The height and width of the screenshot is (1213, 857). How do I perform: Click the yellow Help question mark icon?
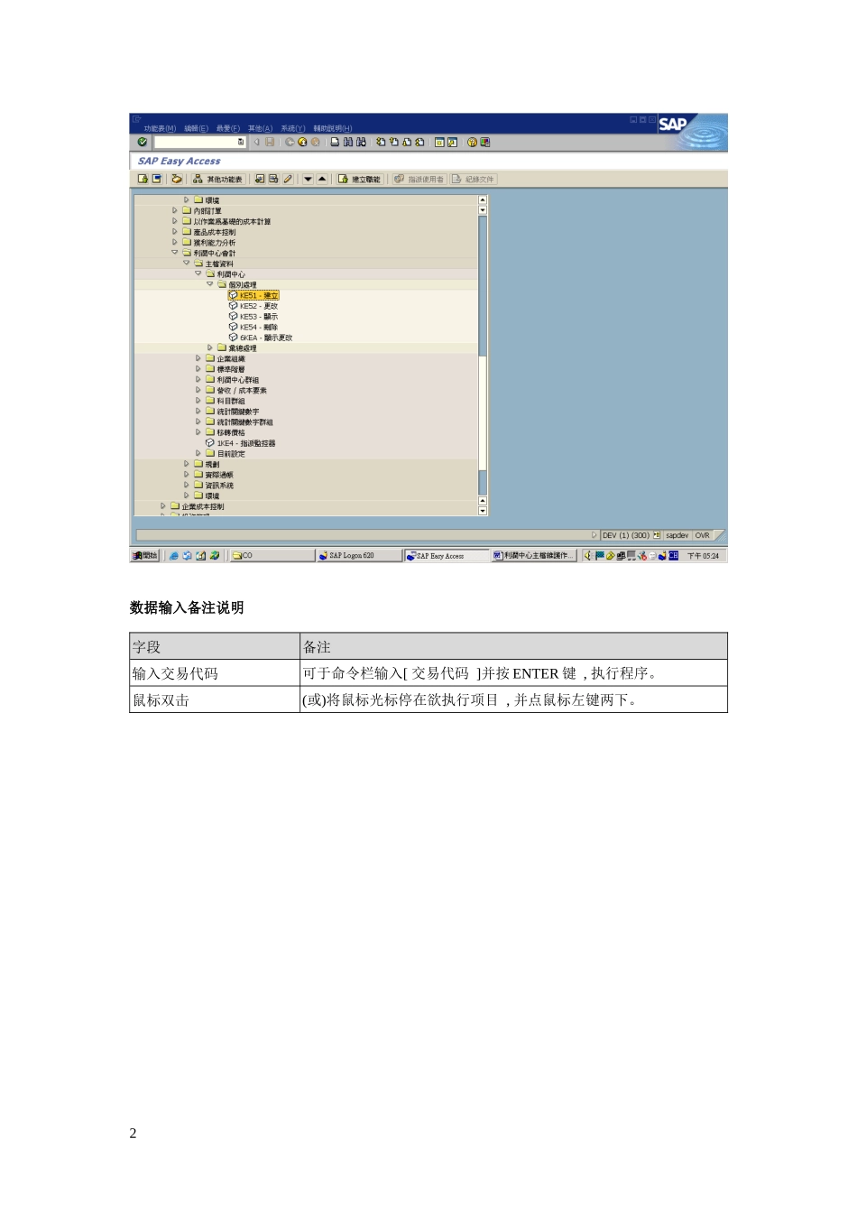[x=472, y=142]
